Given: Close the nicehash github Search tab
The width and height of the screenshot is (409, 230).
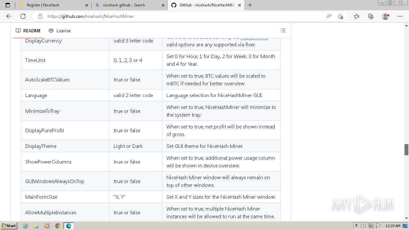Looking at the screenshot, I should [163, 5].
